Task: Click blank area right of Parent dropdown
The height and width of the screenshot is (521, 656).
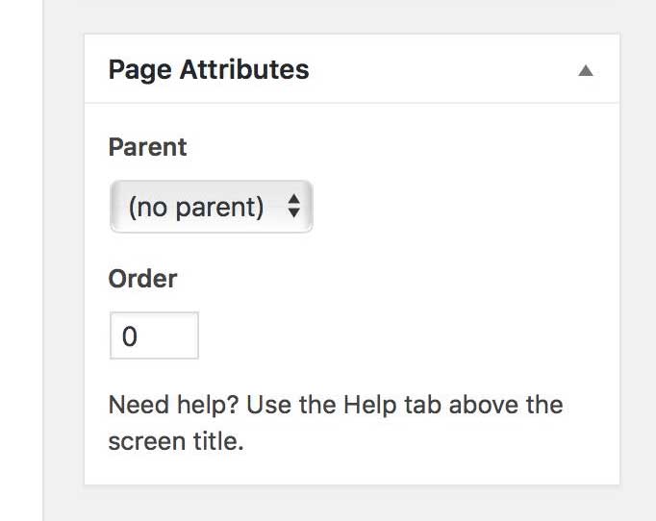Action: (462, 206)
